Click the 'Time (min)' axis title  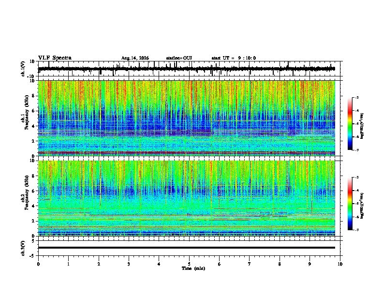click(x=193, y=268)
